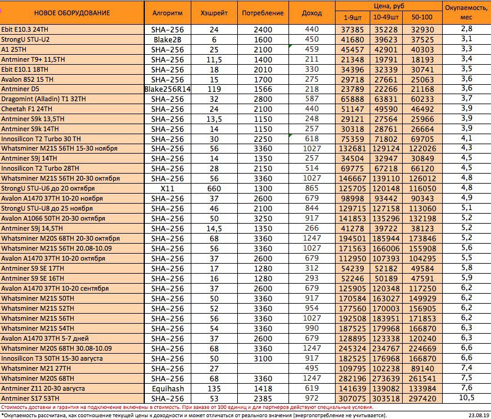The image size is (491, 419).
Task: Select the 'Antminer S9k 14TH' cell
Action: [72, 129]
